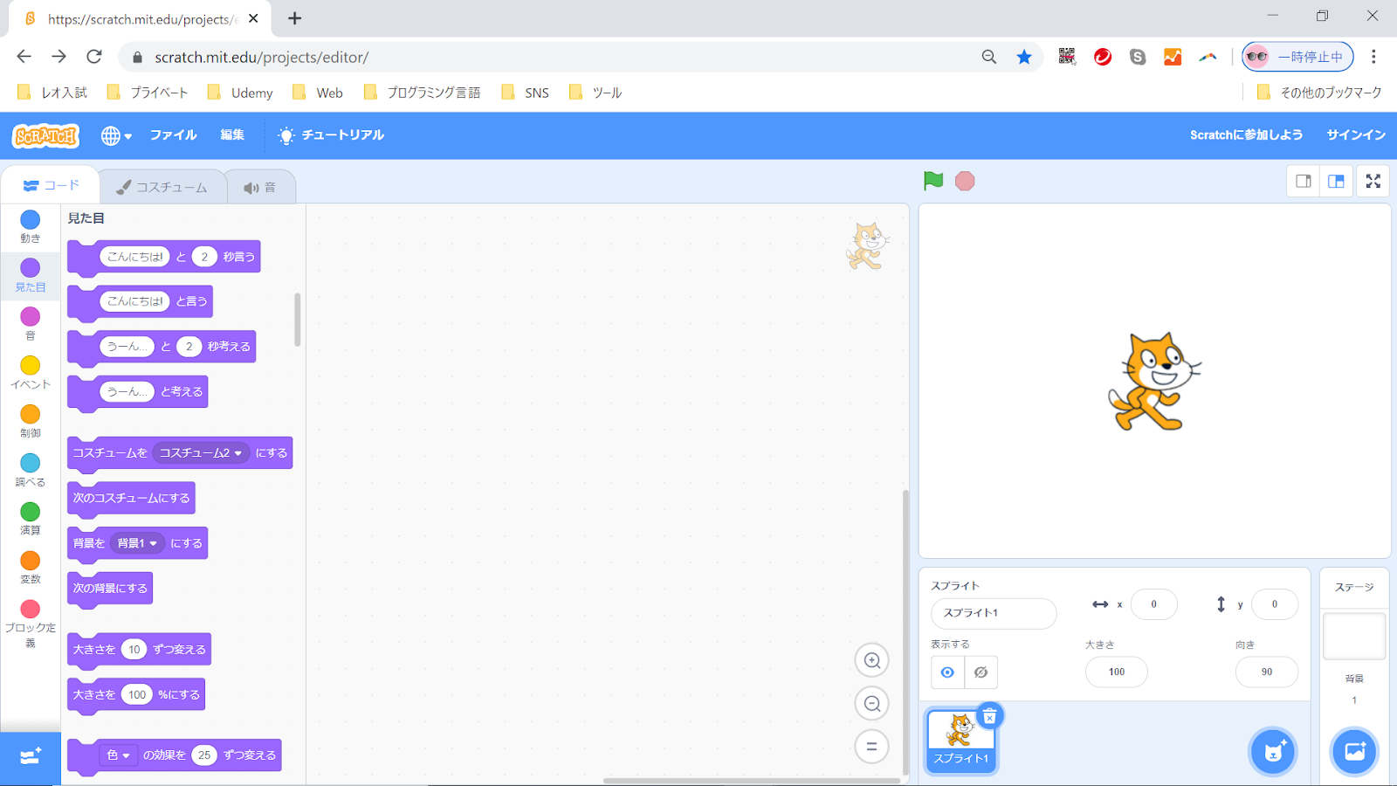The image size is (1397, 786).
Task: Click the 2 seconds field in 秒言う block
Action: pos(204,256)
